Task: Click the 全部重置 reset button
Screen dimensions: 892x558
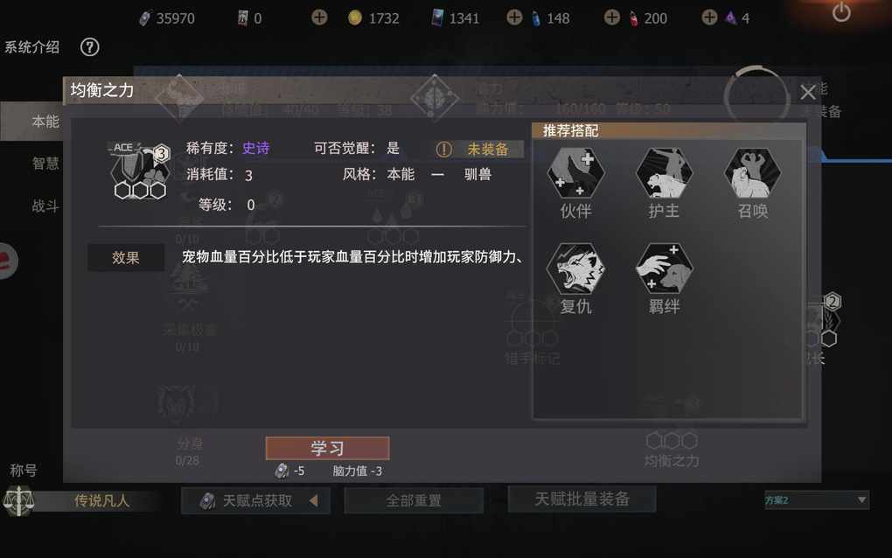Action: (414, 500)
